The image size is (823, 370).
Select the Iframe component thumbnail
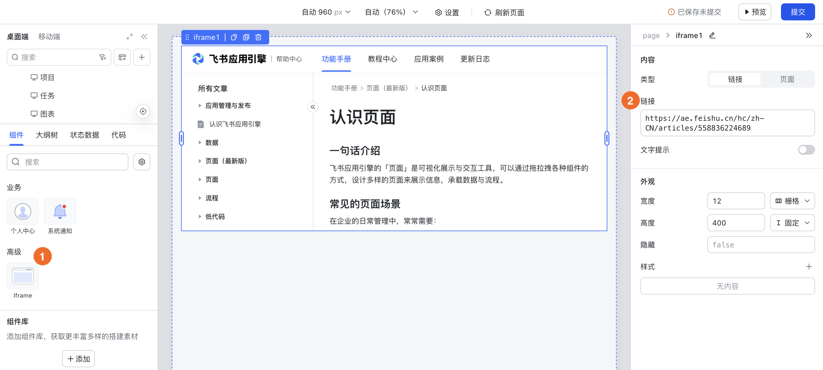[23, 276]
